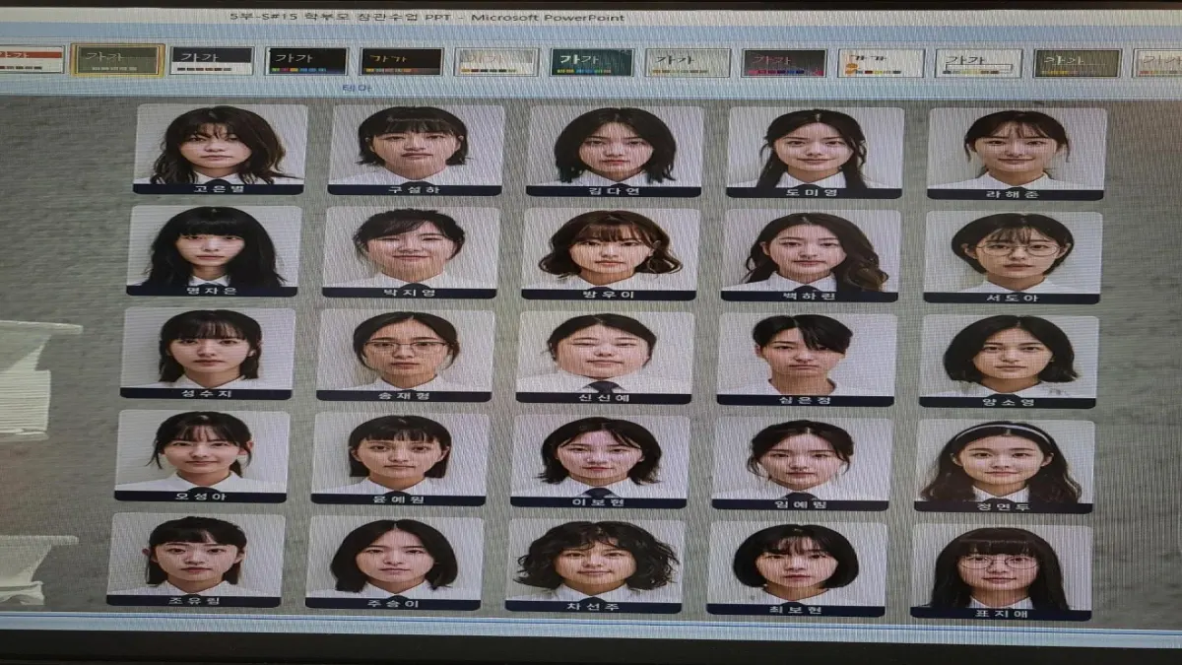Select the 김다연 name label
Viewport: 1182px width, 665px height.
click(613, 191)
